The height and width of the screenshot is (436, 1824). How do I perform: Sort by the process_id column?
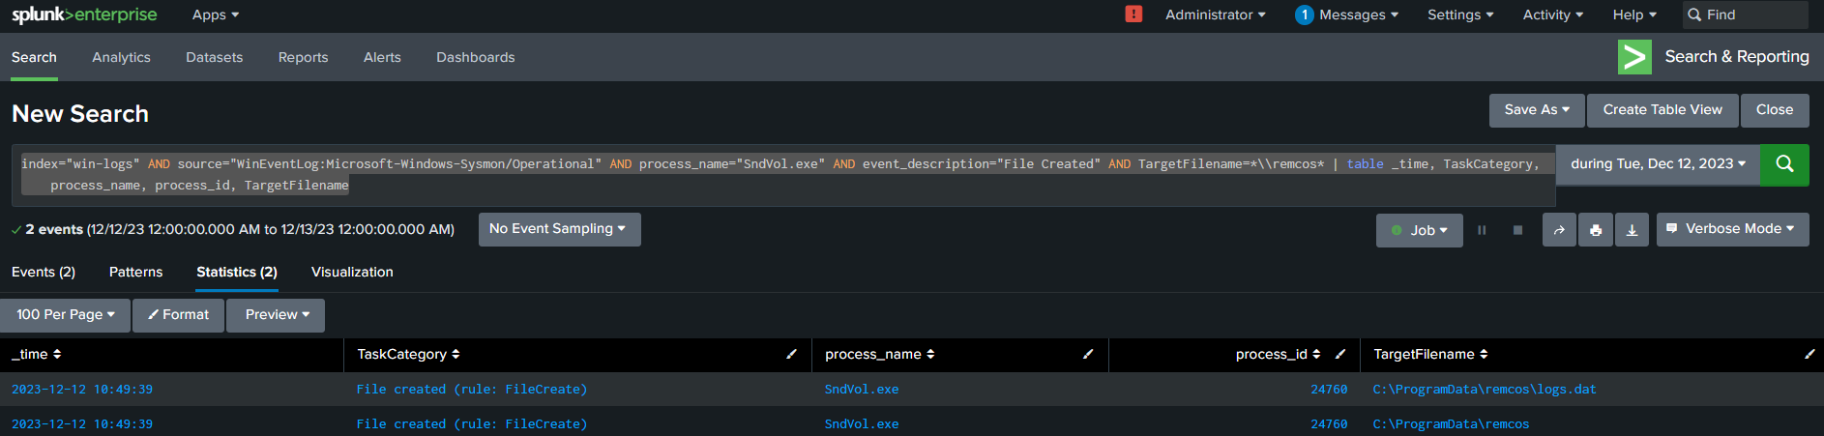(x=1278, y=354)
